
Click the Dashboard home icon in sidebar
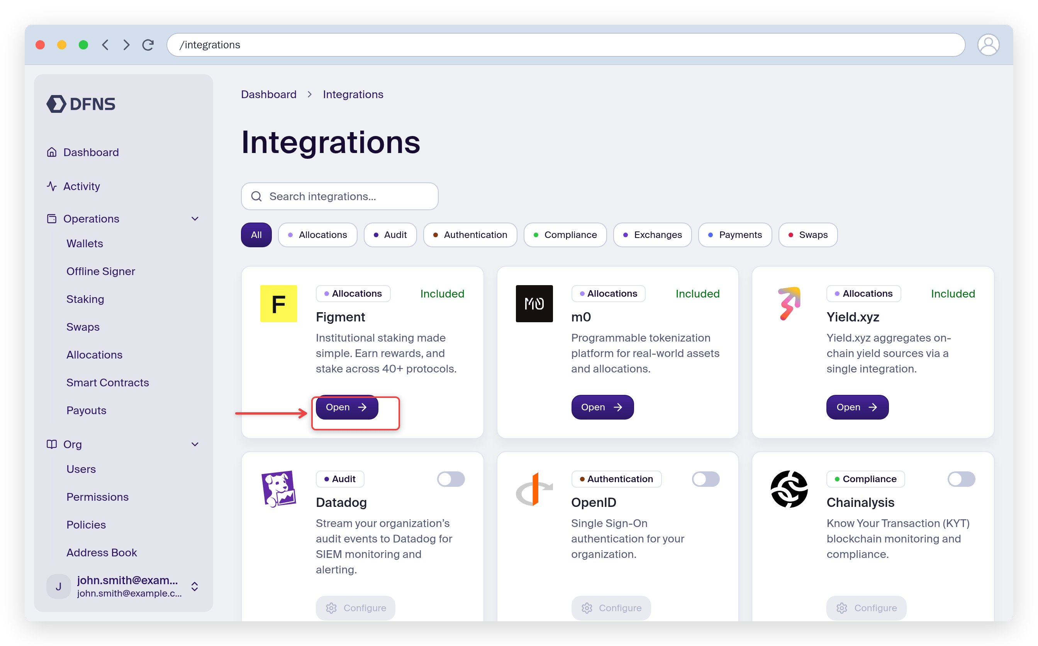coord(52,152)
